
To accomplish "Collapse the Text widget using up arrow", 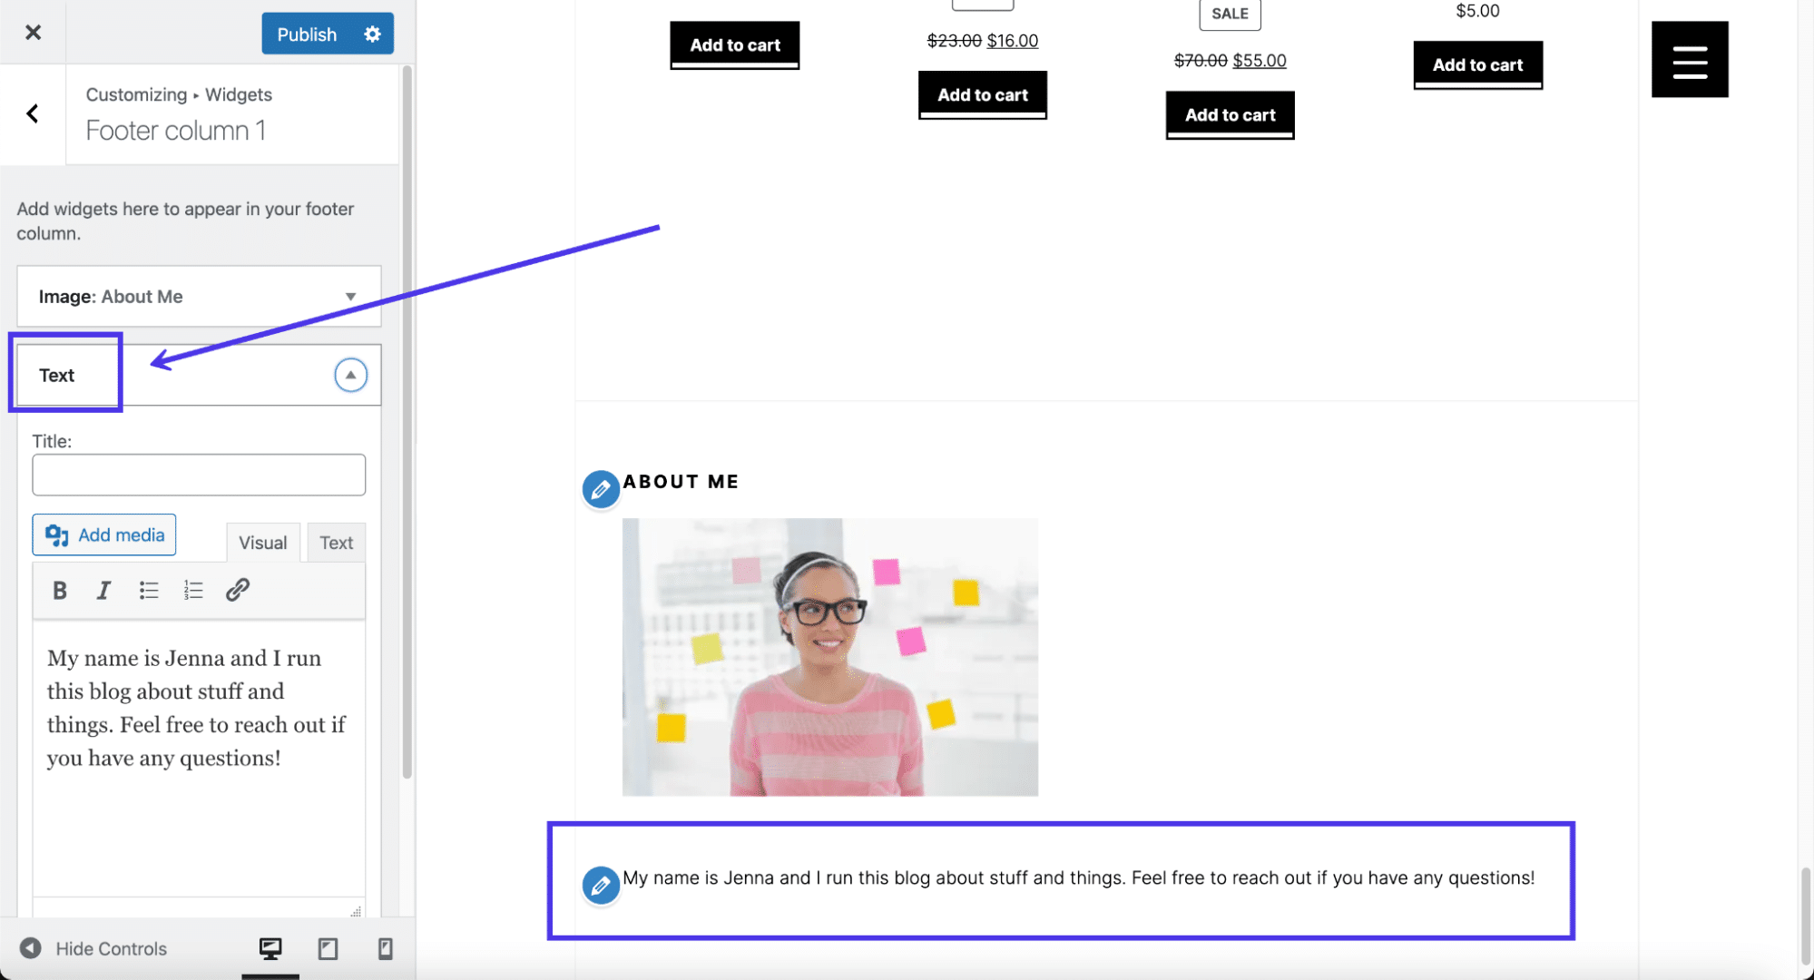I will pos(350,374).
